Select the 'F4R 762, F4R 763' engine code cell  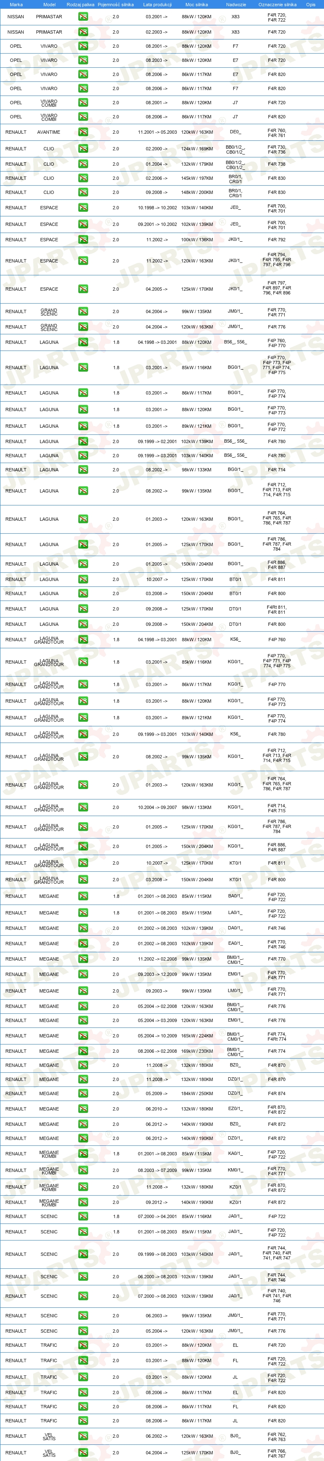point(276,1436)
